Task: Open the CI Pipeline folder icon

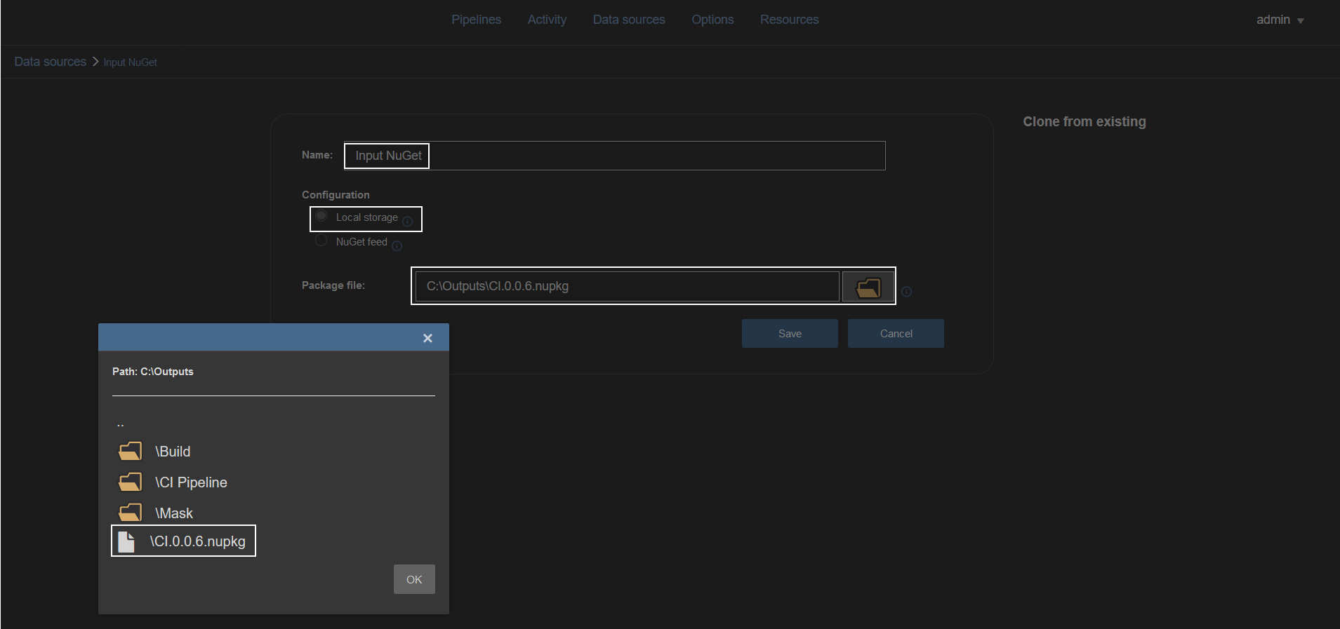Action: point(130,482)
